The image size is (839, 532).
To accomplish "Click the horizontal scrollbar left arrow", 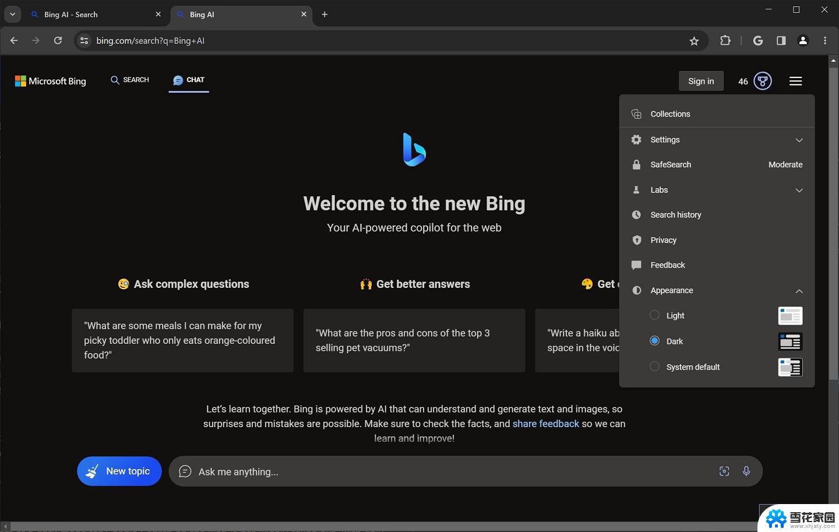I will coord(5,527).
